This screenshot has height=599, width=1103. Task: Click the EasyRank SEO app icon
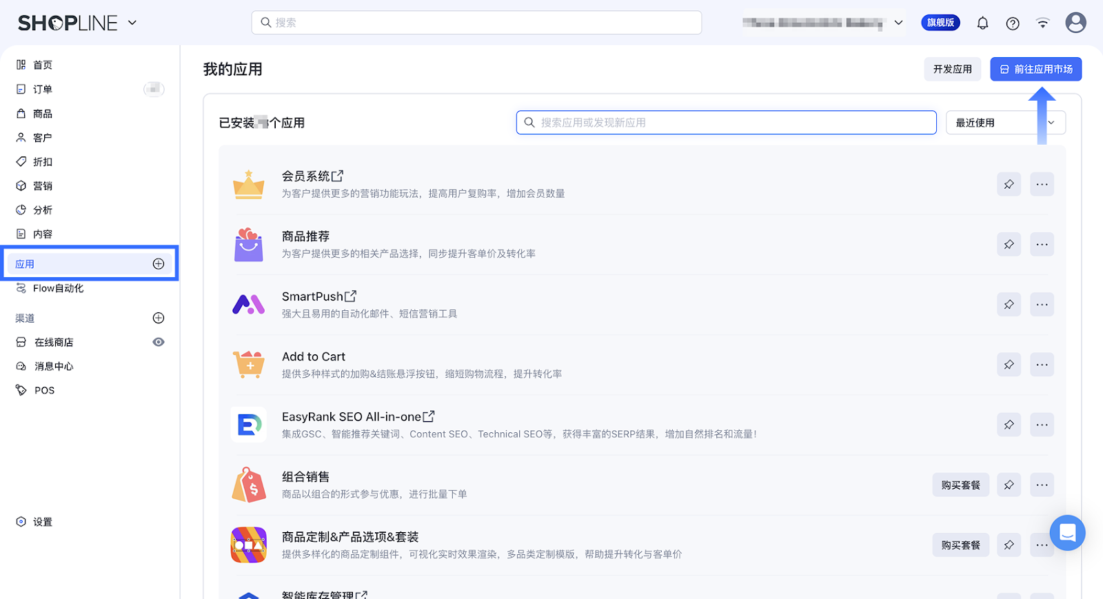249,425
